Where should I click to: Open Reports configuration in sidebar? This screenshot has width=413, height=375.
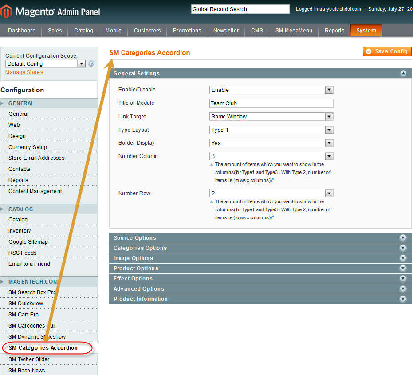49,180
